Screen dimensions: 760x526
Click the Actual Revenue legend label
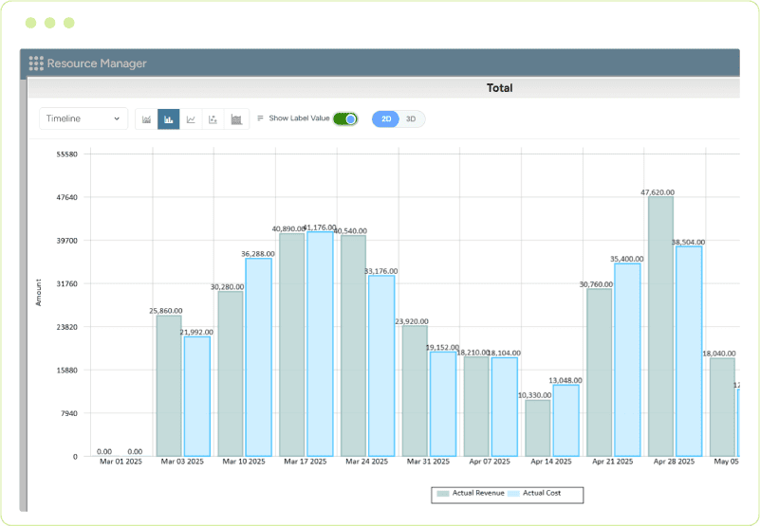tap(478, 493)
